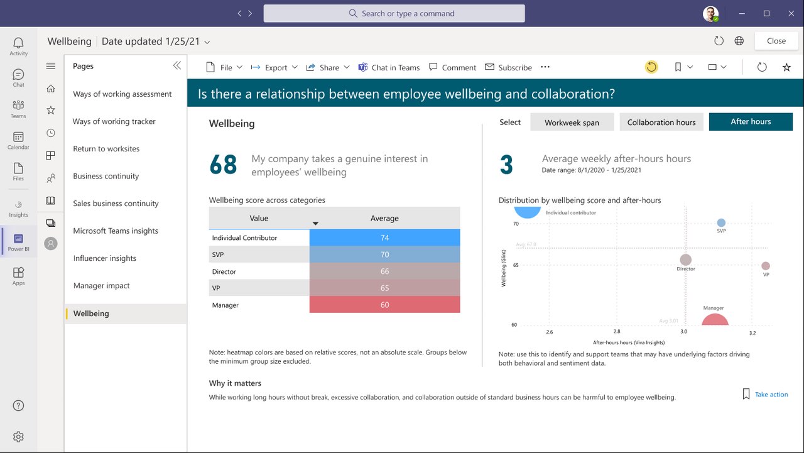The height and width of the screenshot is (453, 804).
Task: Click the globe icon in header
Action: pos(739,41)
